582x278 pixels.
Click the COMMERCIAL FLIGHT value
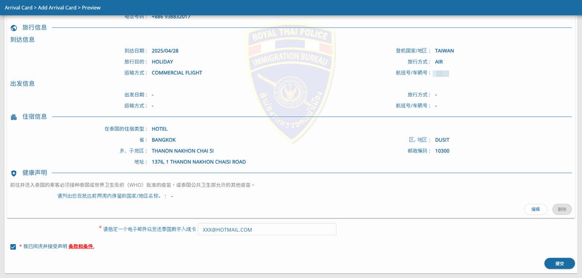click(177, 73)
